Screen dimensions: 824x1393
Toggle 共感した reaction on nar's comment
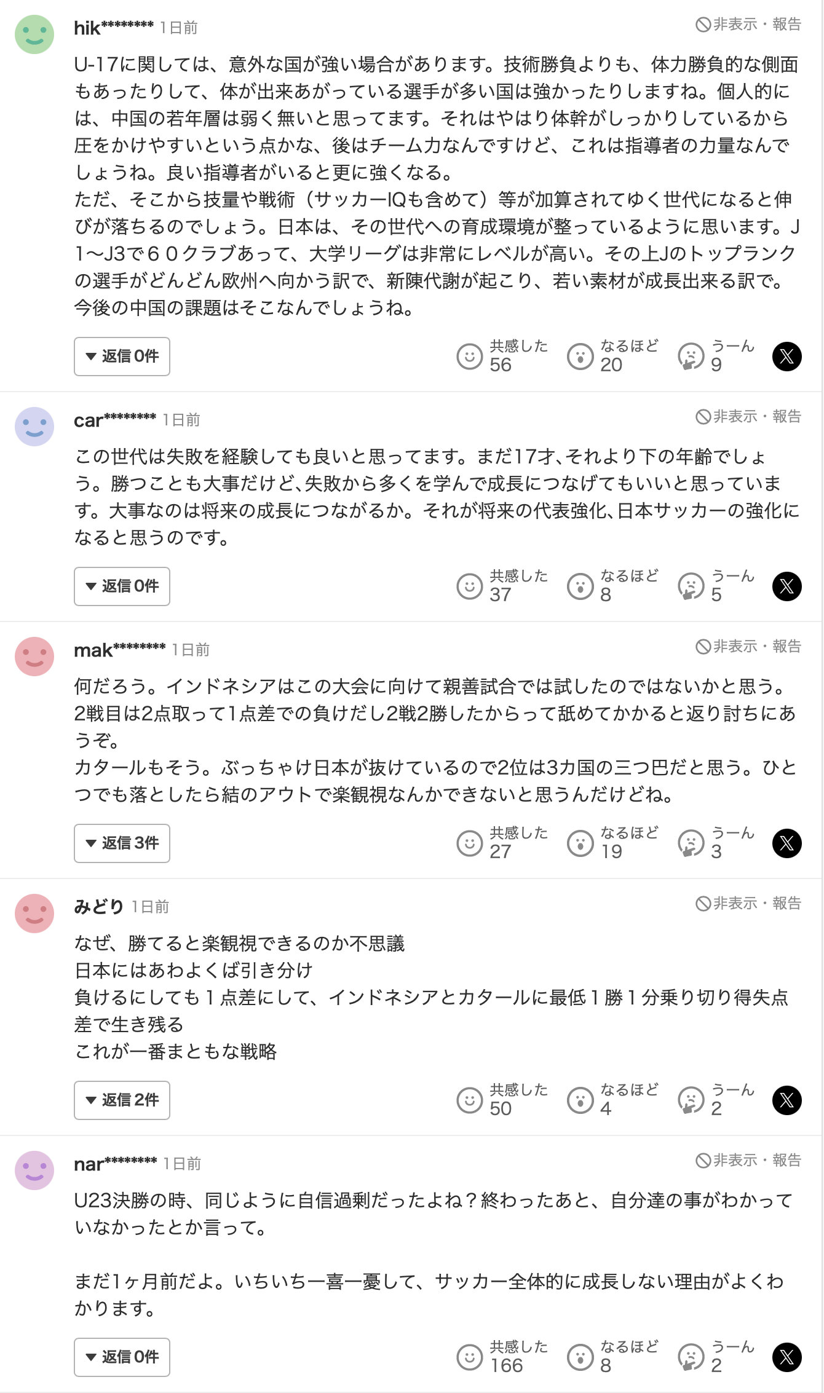470,1357
